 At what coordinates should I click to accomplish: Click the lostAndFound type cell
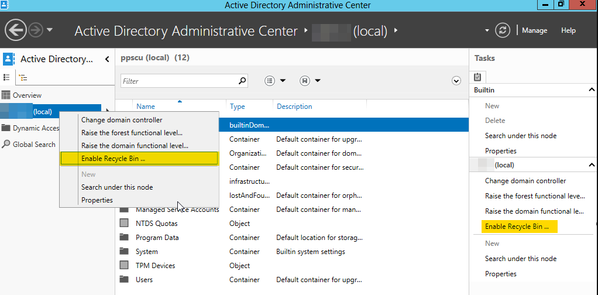pos(249,195)
